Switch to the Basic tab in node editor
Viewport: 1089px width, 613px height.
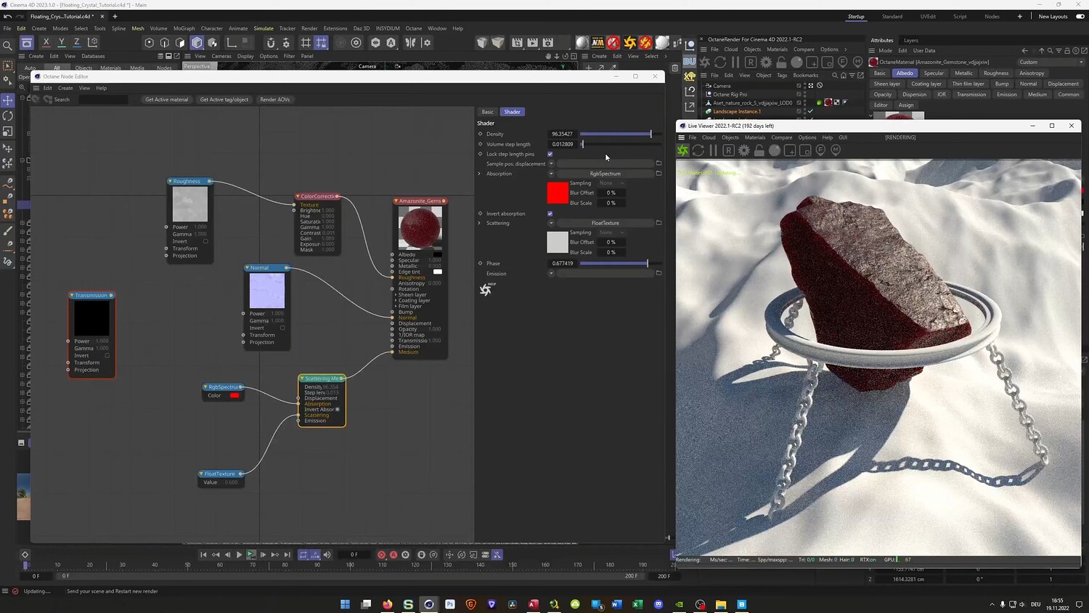click(x=487, y=112)
